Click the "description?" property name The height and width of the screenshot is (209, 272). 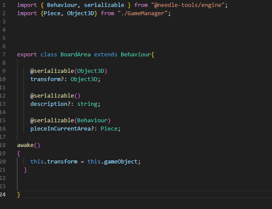coord(50,104)
